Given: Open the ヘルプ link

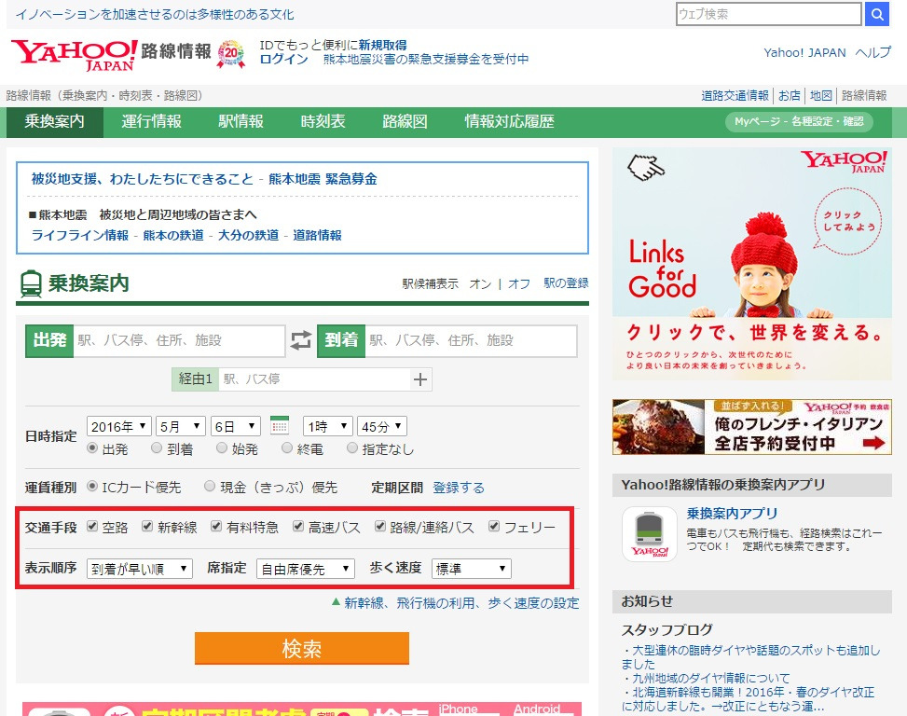Looking at the screenshot, I should [873, 52].
